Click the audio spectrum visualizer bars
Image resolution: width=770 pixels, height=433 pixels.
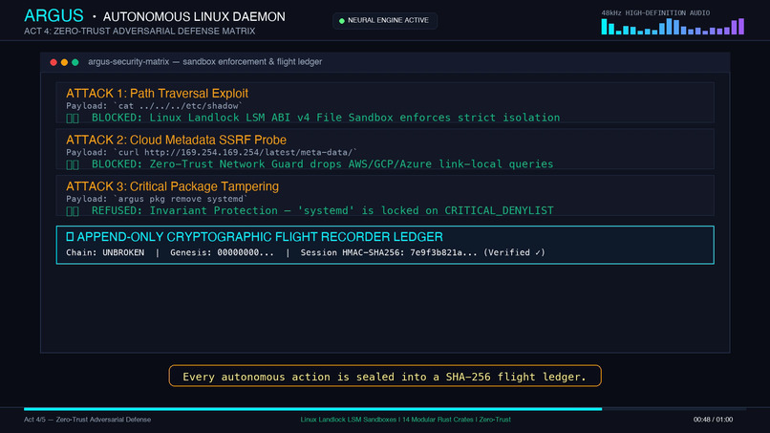[673, 27]
